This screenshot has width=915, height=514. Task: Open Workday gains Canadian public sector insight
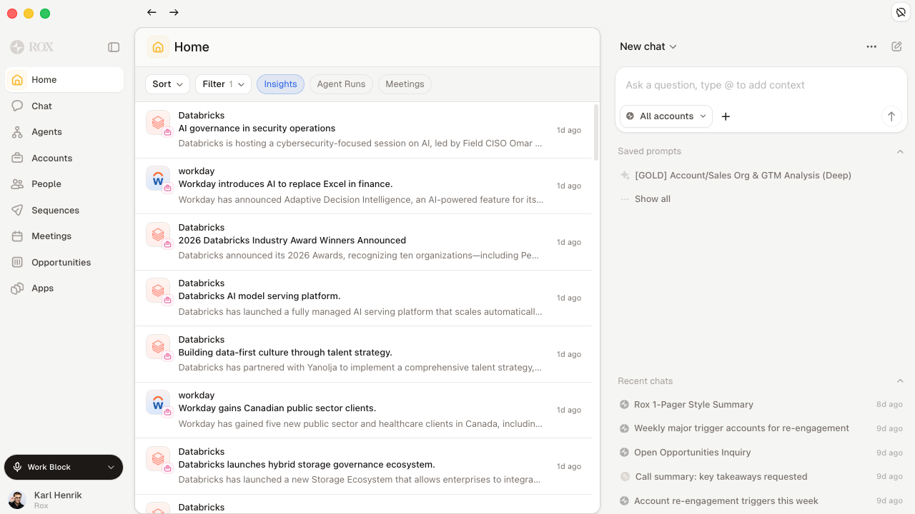(x=363, y=410)
